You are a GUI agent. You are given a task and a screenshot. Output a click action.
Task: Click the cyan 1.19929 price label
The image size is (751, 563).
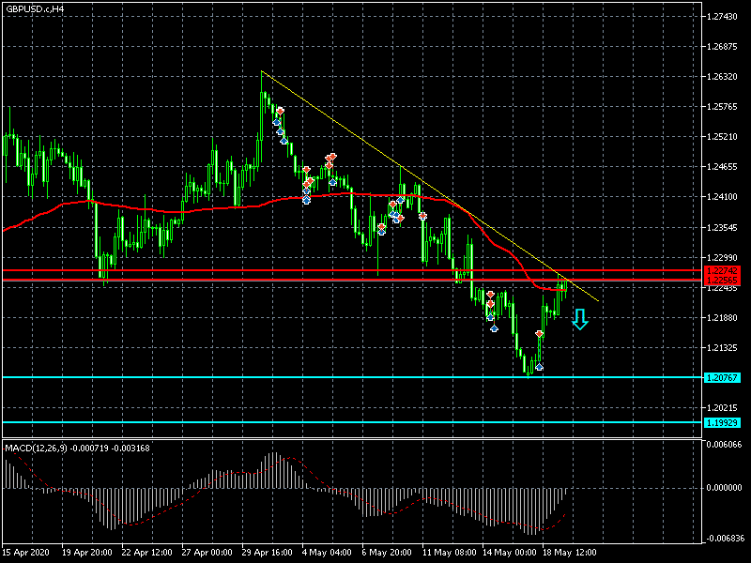pos(718,423)
